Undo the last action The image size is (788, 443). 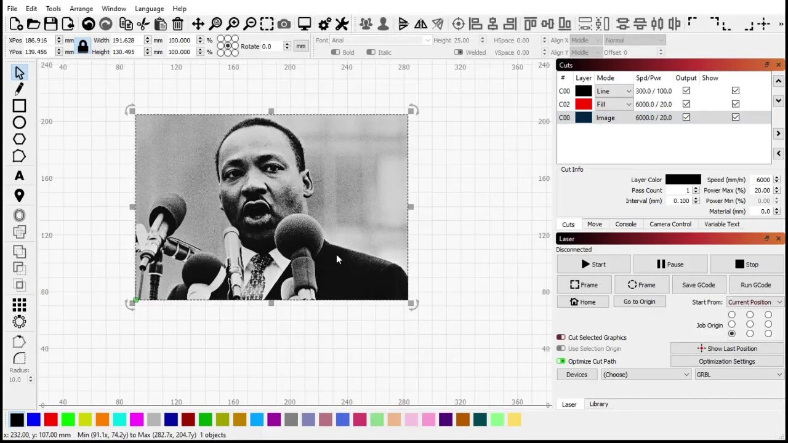point(88,24)
